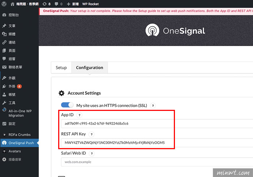This screenshot has width=253, height=177.
Task: Click plugins update badge showing 4
Action: point(19,86)
